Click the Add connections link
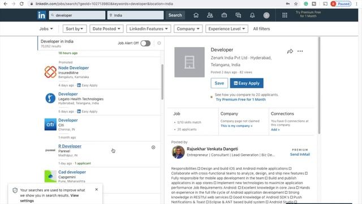 tap(275, 130)
